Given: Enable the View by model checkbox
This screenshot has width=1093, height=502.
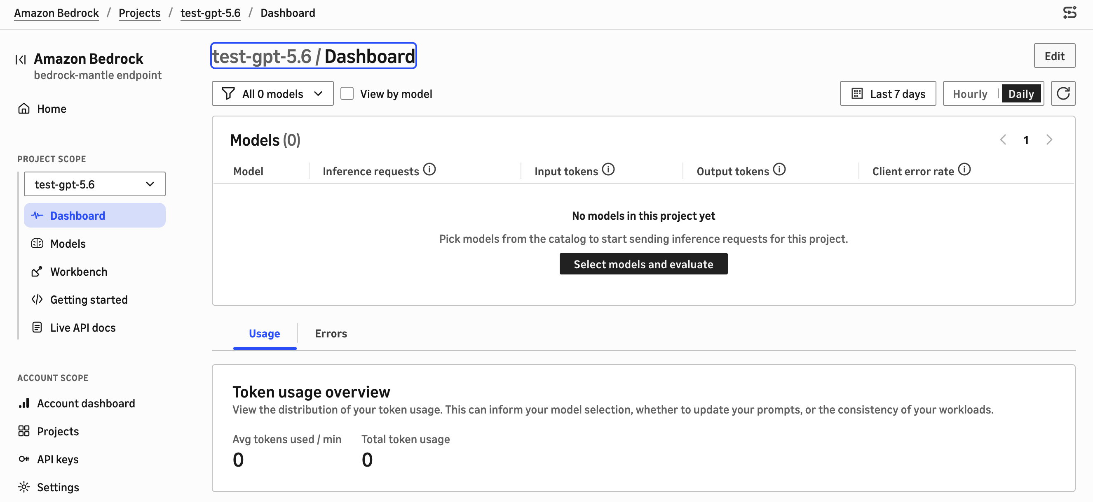Looking at the screenshot, I should [x=347, y=94].
